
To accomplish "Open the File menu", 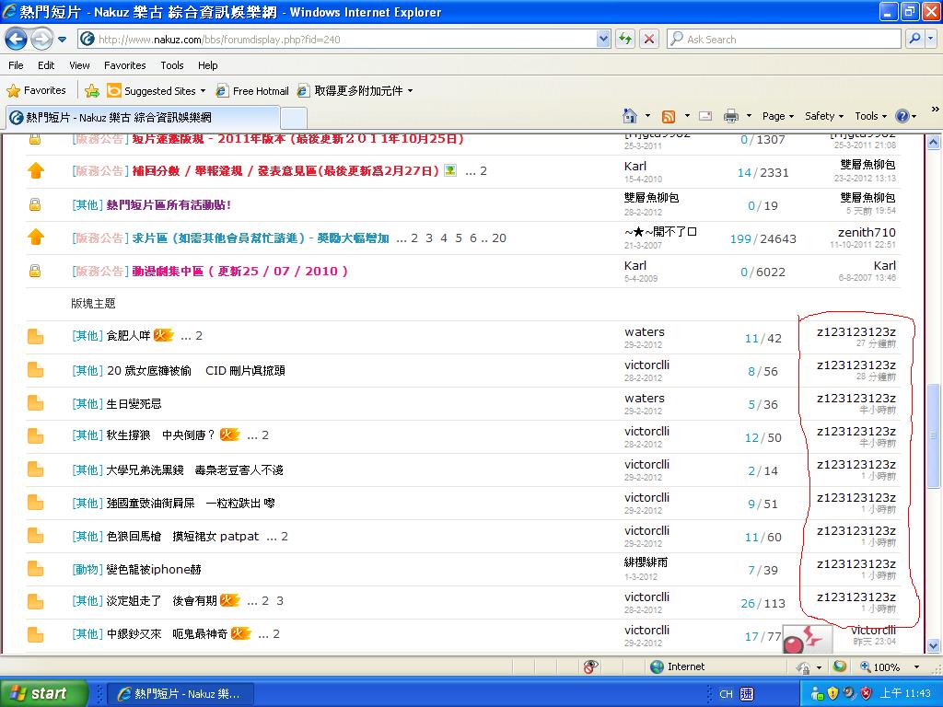I will point(17,65).
